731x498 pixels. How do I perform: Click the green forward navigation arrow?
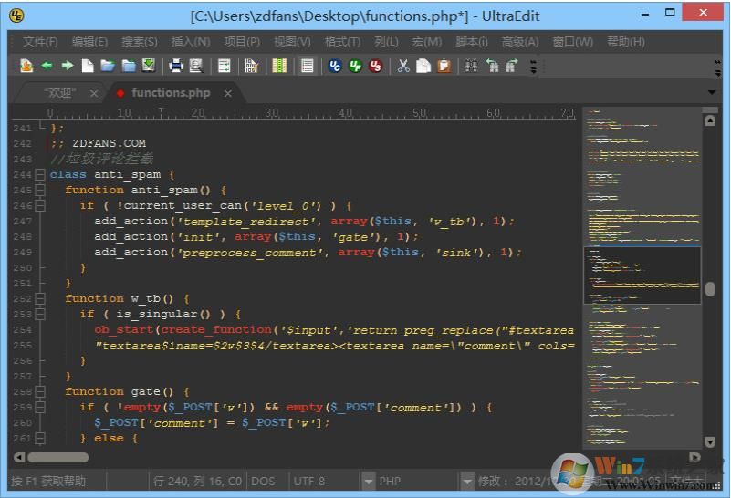pyautogui.click(x=67, y=66)
